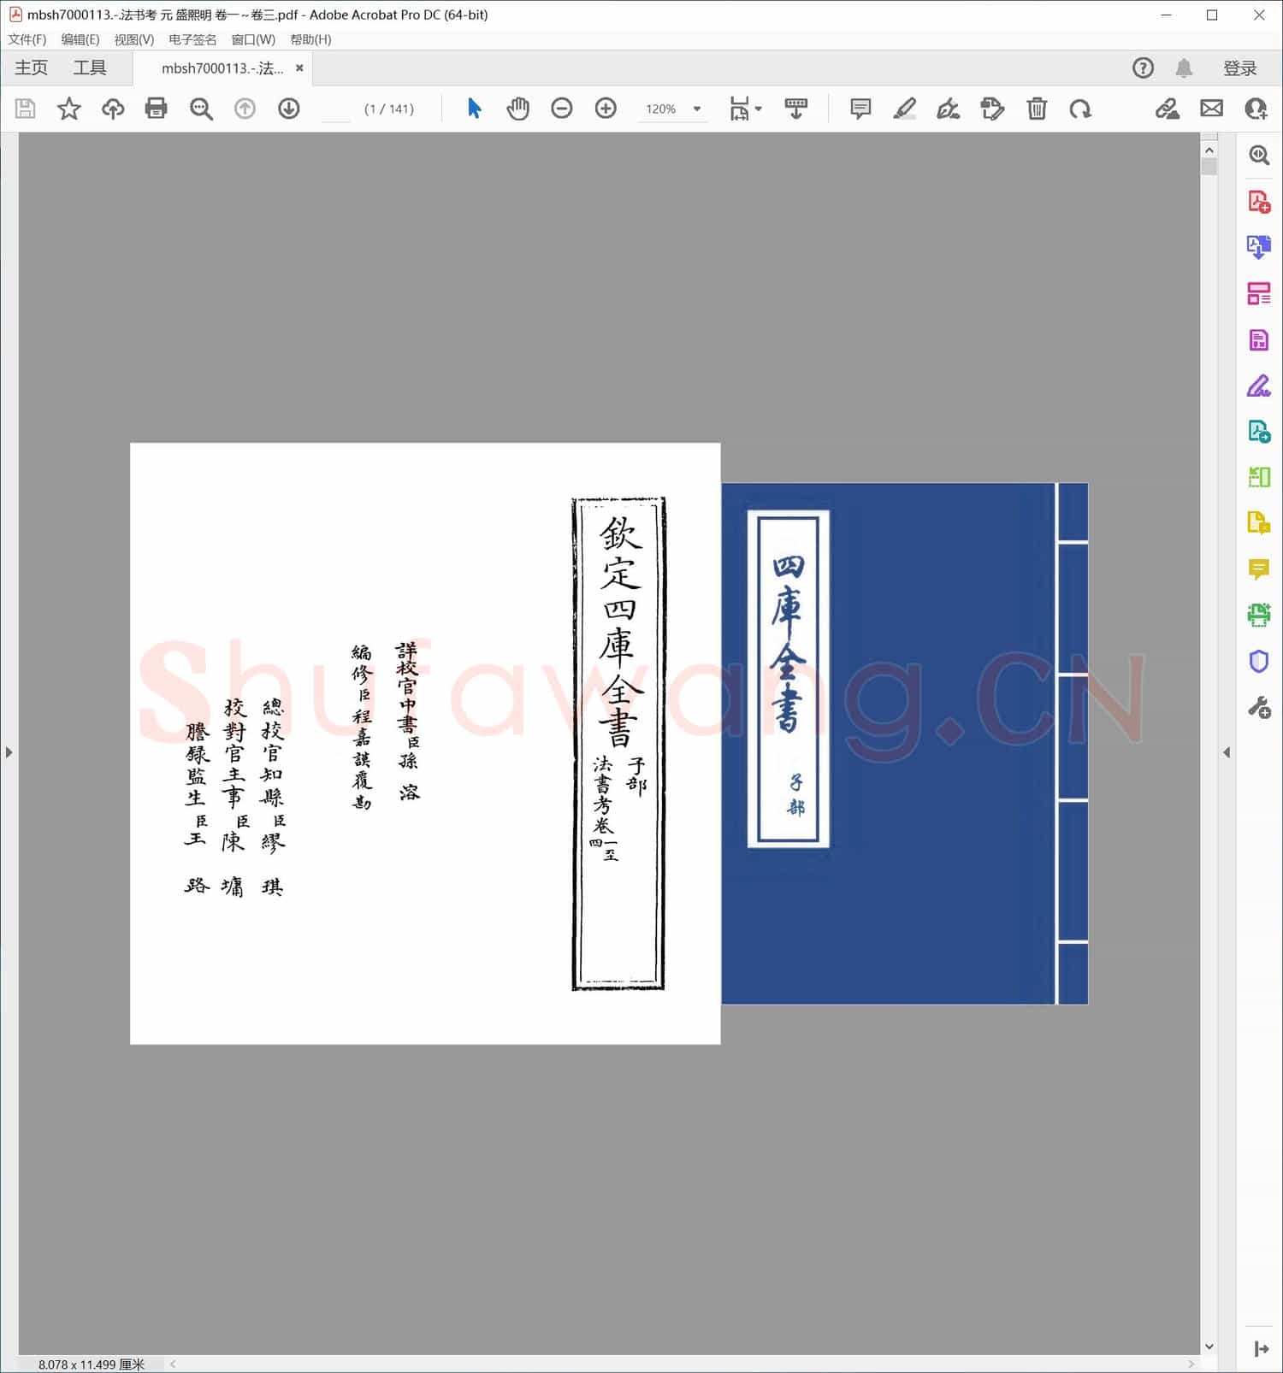Add a sticky note comment
Image resolution: width=1283 pixels, height=1373 pixels.
(x=860, y=109)
